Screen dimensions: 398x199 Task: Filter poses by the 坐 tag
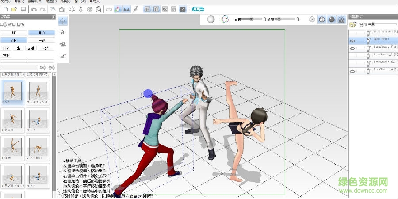click(x=18, y=48)
